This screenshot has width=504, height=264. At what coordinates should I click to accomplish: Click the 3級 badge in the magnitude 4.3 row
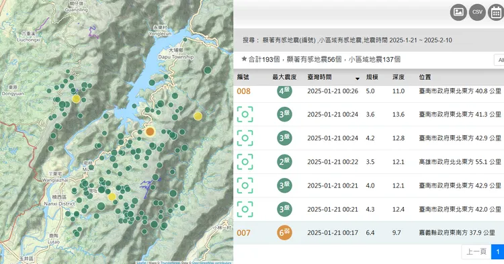[x=284, y=210]
